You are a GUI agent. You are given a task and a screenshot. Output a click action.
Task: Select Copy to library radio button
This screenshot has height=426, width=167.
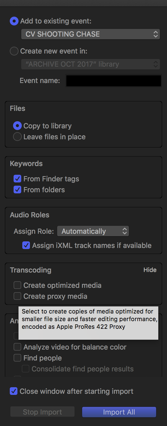(x=17, y=126)
